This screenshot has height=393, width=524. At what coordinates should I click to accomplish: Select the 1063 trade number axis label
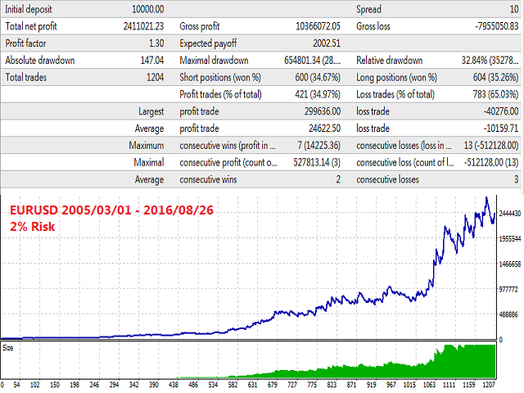coord(429,385)
